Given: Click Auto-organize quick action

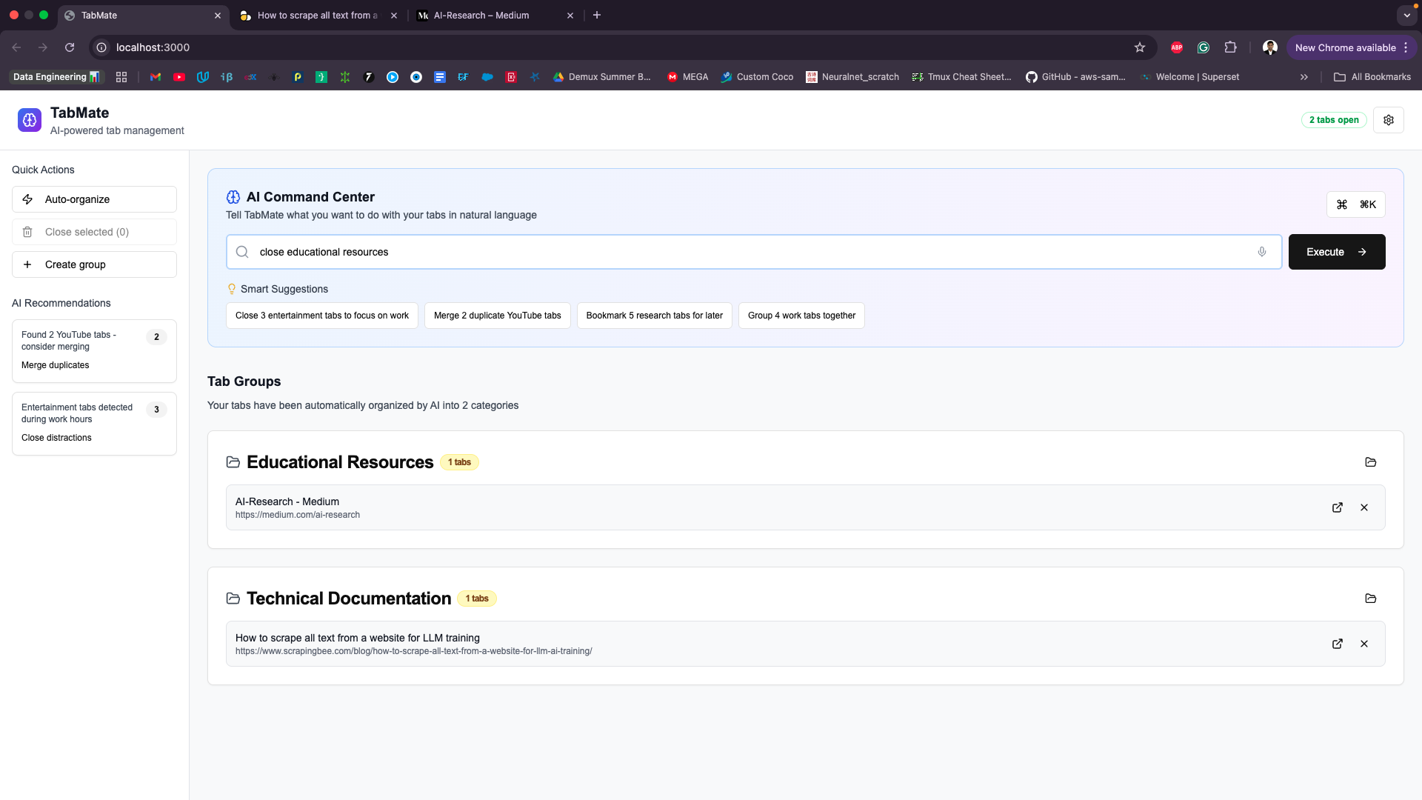Looking at the screenshot, I should tap(94, 199).
